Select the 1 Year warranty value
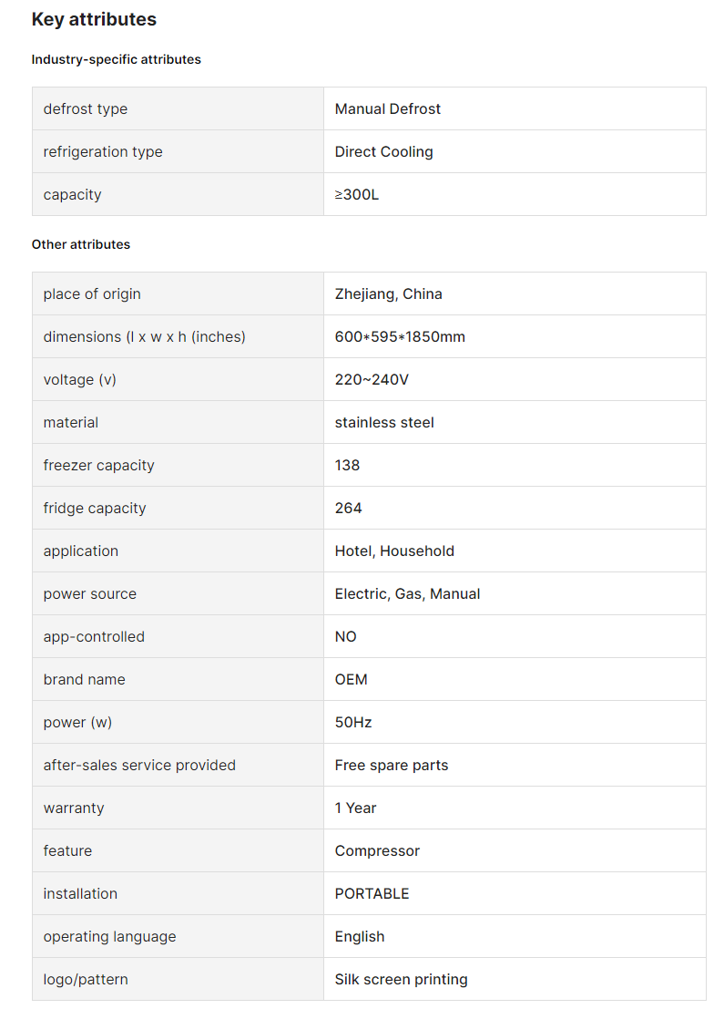 click(x=355, y=808)
